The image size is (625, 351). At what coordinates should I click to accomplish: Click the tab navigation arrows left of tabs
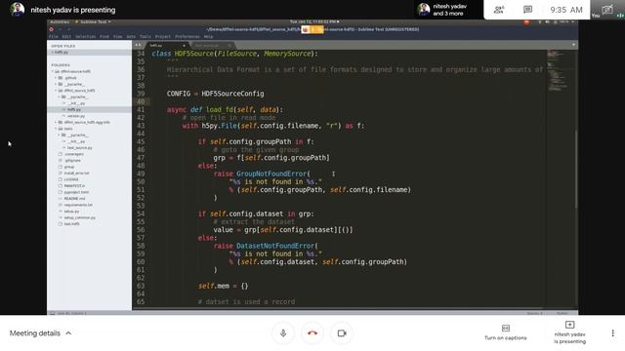click(138, 45)
